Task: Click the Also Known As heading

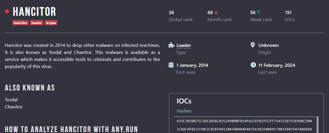Action: (x=30, y=88)
